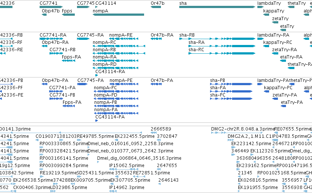
Task: Select transcript CG7745-RA label
Action: [91, 35]
